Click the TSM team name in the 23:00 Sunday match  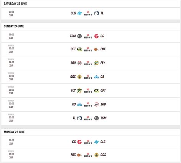point(103,118)
